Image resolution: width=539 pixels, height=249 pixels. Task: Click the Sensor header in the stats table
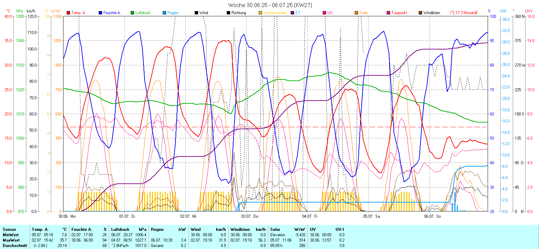pos(9,229)
